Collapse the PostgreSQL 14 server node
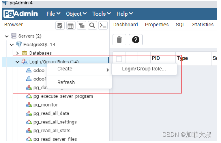Viewport: 221px width, 143px height. 12,45
